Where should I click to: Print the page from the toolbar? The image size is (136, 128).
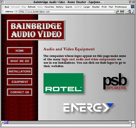[x=104, y=7]
